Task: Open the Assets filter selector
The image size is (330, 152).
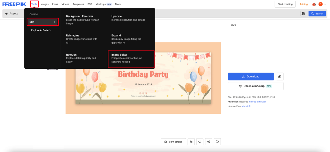Action: [x=12, y=14]
